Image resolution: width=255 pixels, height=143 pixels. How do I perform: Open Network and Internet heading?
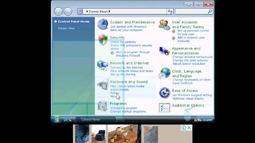(x=129, y=63)
